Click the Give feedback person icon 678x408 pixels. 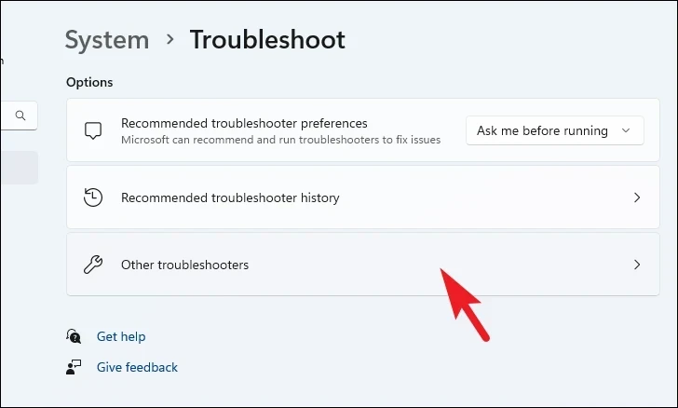(x=74, y=367)
